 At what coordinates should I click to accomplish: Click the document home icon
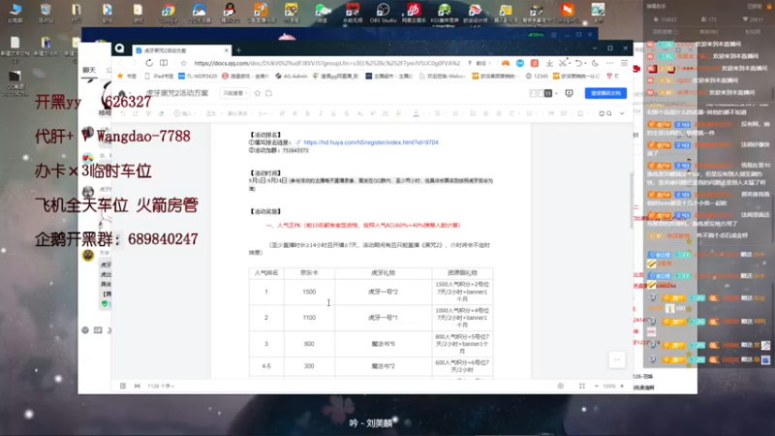[x=122, y=93]
